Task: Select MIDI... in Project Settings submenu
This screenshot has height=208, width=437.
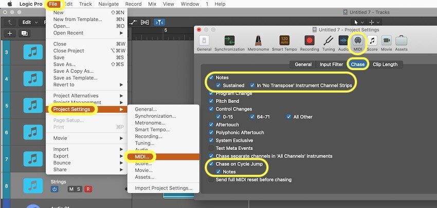Action: click(x=163, y=157)
